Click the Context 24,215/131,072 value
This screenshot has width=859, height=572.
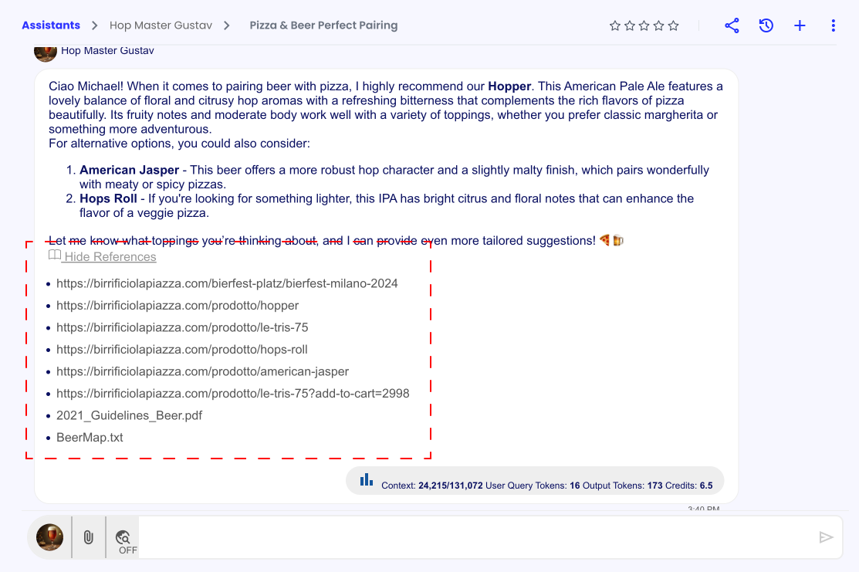[x=451, y=486]
